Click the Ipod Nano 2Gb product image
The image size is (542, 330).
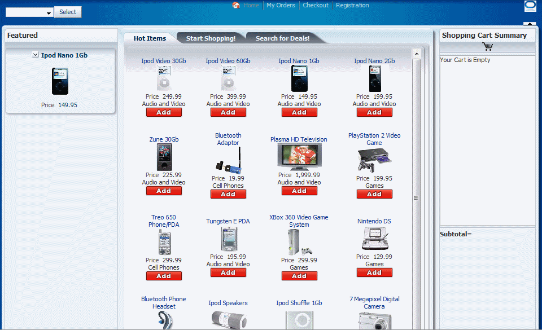click(x=375, y=78)
